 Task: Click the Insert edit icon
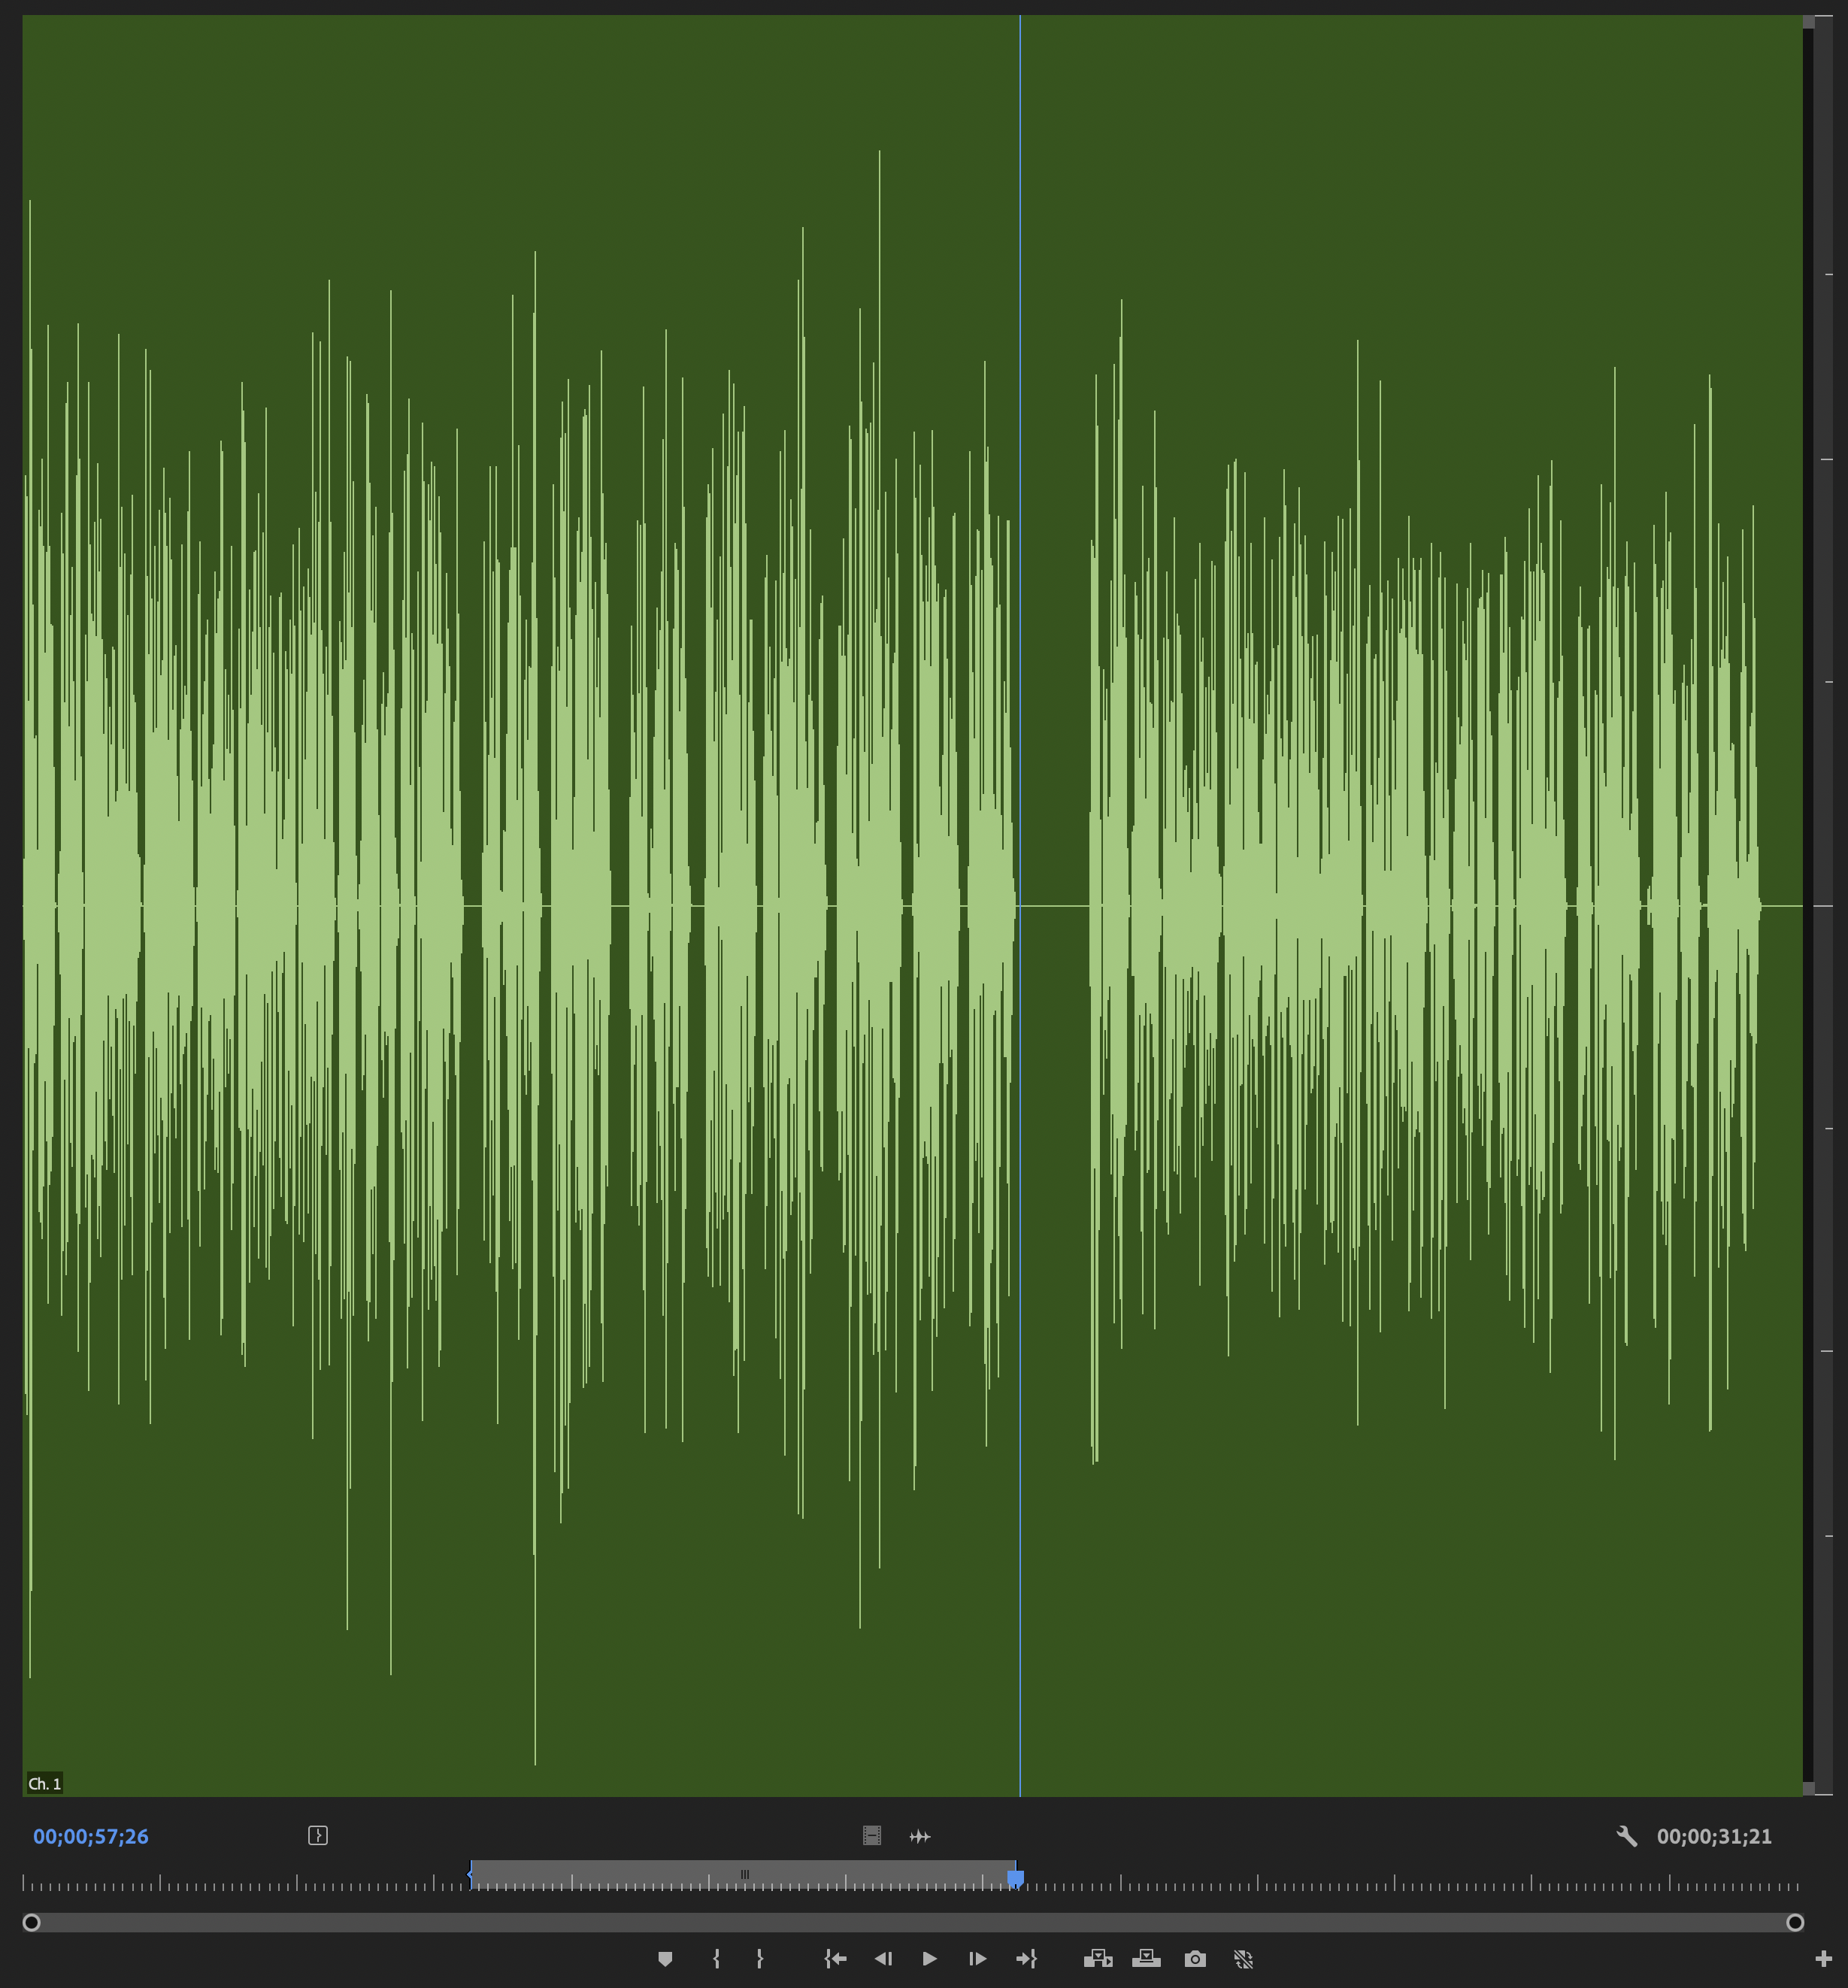[1097, 1958]
